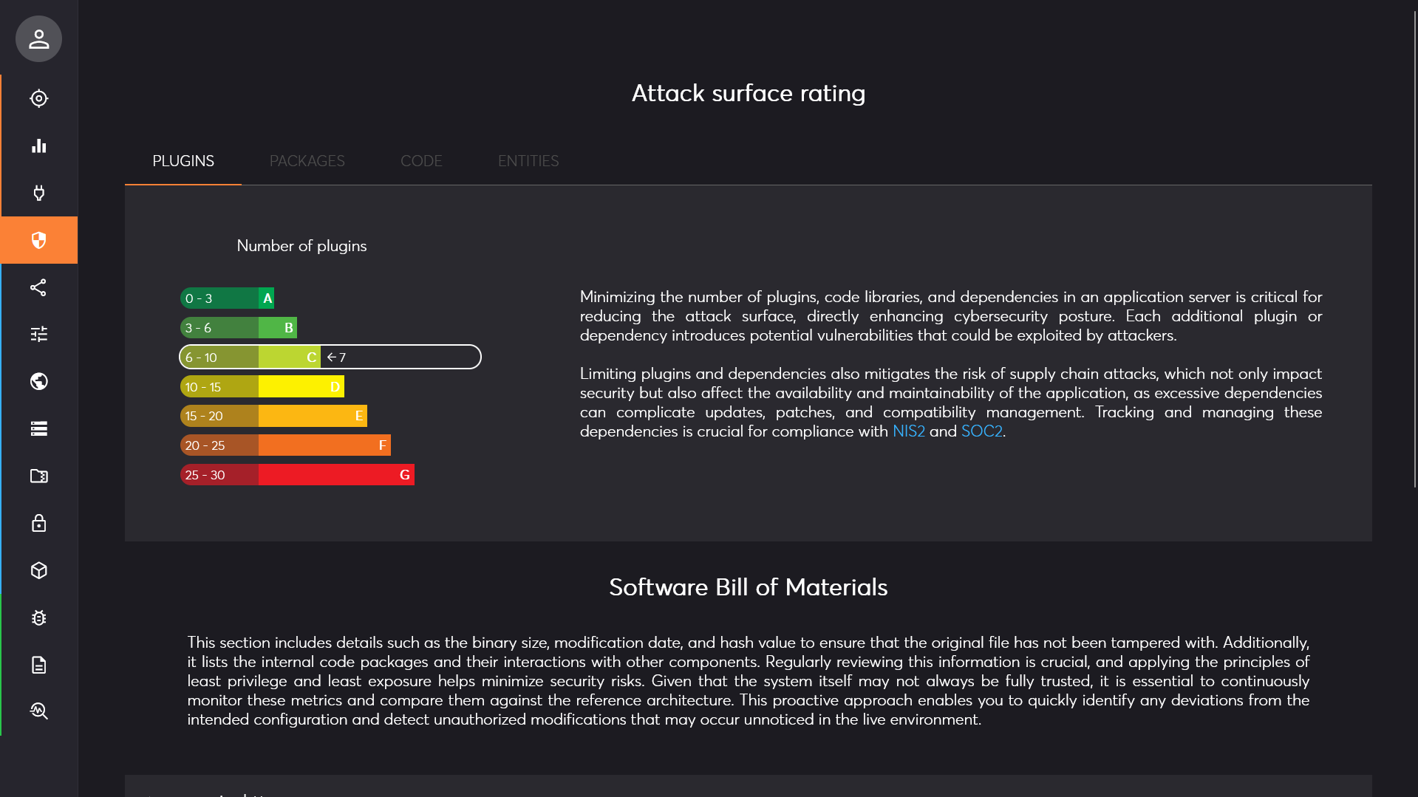Screen dimensions: 1418x797
Task: Open the bar chart statistics icon
Action: [38, 146]
